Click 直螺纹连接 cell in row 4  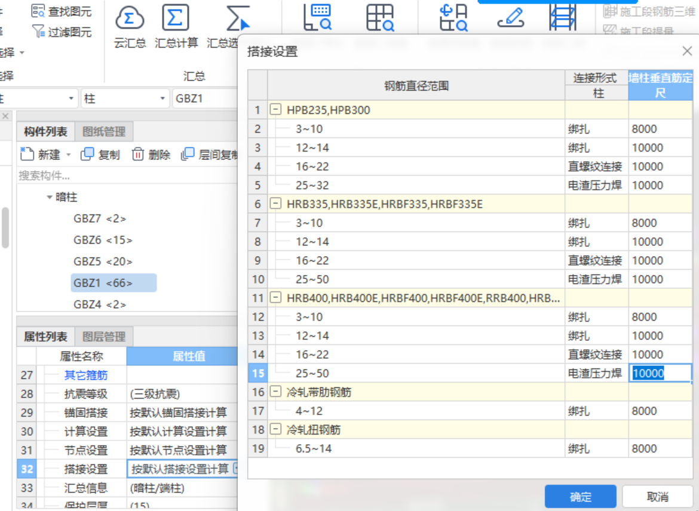(x=597, y=166)
